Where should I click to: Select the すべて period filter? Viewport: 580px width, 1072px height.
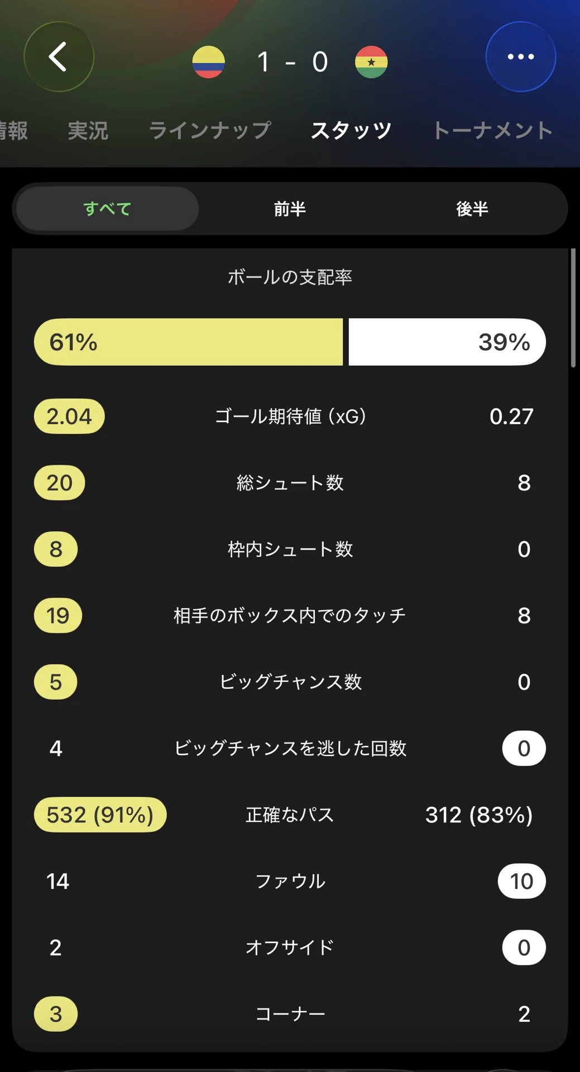(x=107, y=209)
